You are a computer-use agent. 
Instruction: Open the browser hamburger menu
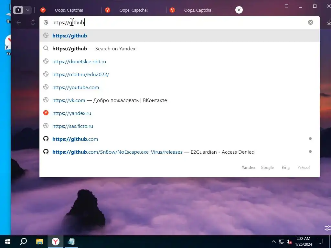pyautogui.click(x=286, y=6)
